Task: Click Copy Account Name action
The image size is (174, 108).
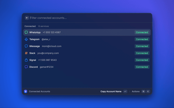Action: 111,92
